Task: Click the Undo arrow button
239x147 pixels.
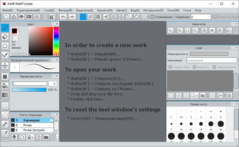Action: (x=63, y=17)
